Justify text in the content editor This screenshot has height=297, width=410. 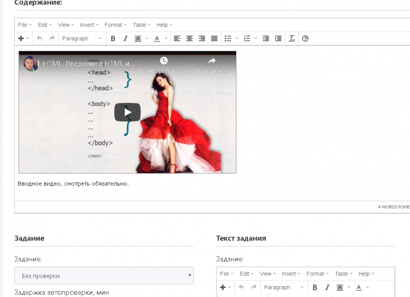click(214, 39)
